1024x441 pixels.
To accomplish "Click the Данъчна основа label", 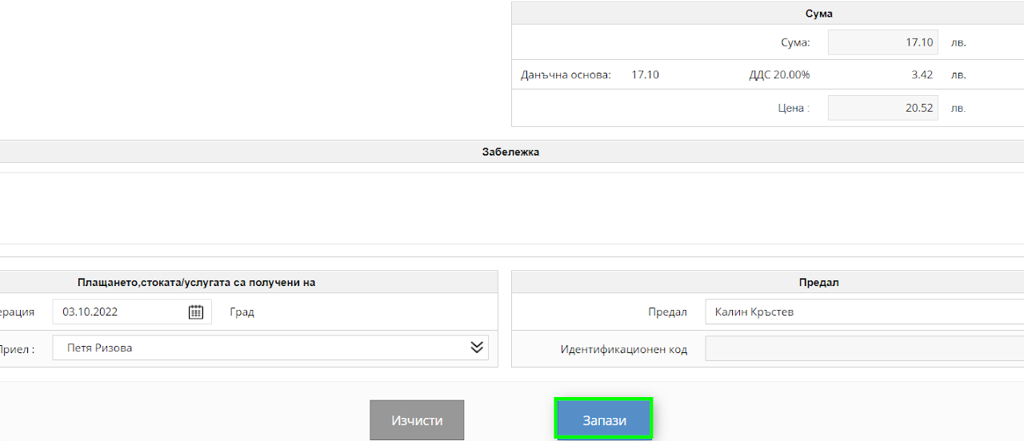I will coord(566,75).
